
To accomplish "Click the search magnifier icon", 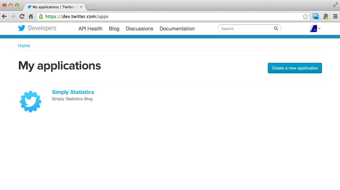I will click(276, 29).
